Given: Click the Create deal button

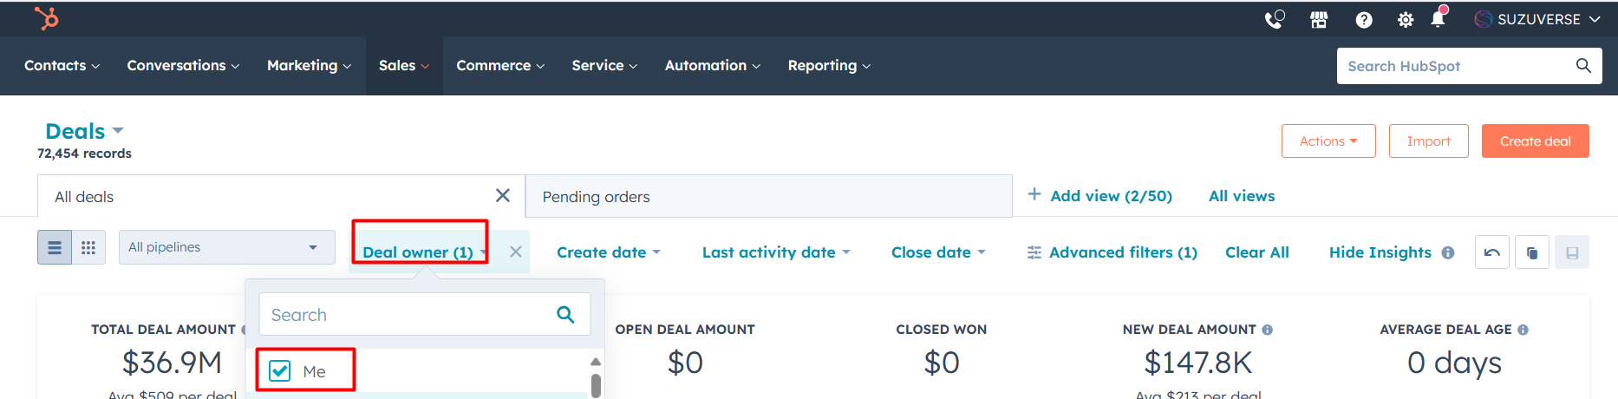Looking at the screenshot, I should click(1535, 141).
